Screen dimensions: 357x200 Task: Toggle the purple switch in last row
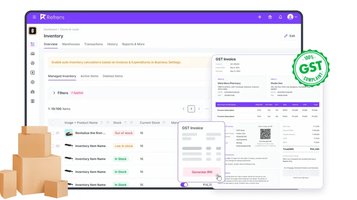coord(184,185)
